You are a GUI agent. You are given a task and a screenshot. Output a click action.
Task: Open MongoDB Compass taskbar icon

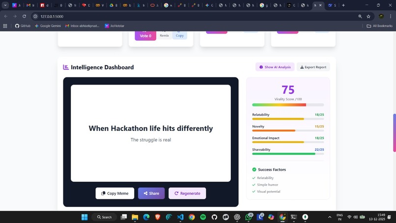(305, 217)
